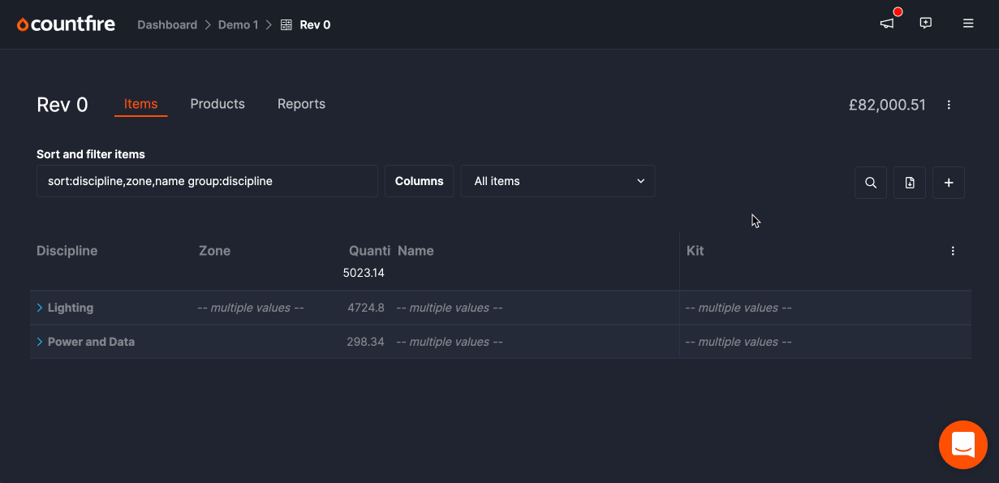The width and height of the screenshot is (999, 483).
Task: Open the feedback chat icon
Action: click(926, 24)
